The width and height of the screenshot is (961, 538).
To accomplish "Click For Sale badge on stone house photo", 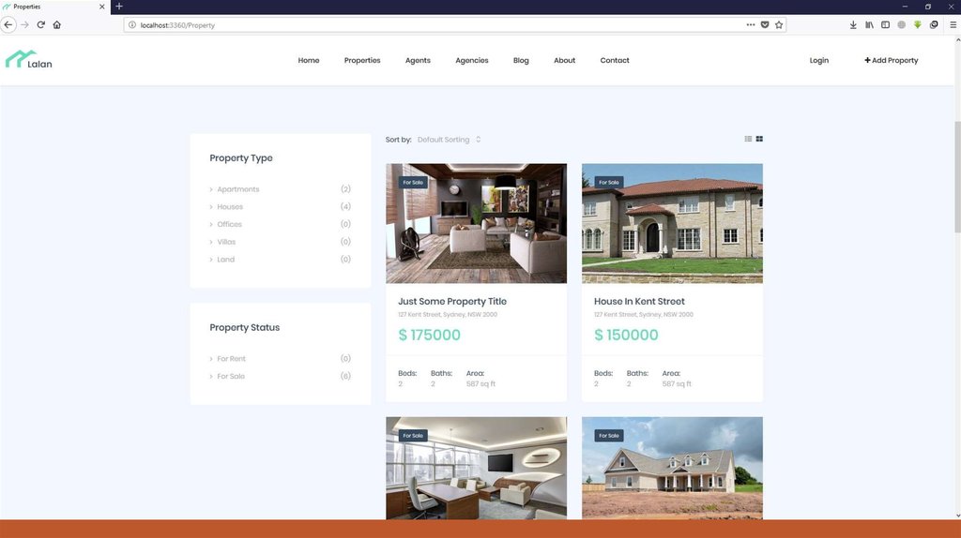I will pyautogui.click(x=608, y=183).
